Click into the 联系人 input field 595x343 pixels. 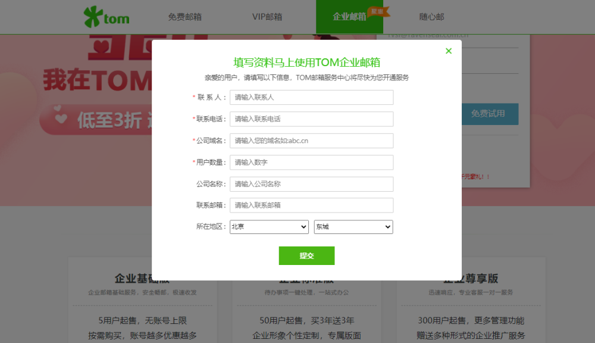pyautogui.click(x=311, y=97)
